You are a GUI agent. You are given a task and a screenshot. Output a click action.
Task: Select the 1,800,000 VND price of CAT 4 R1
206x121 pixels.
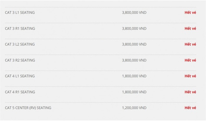tap(134, 92)
